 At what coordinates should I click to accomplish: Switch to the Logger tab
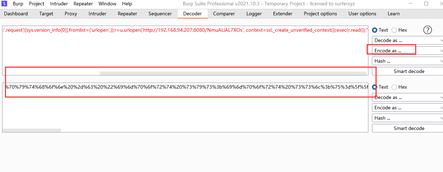pos(254,14)
